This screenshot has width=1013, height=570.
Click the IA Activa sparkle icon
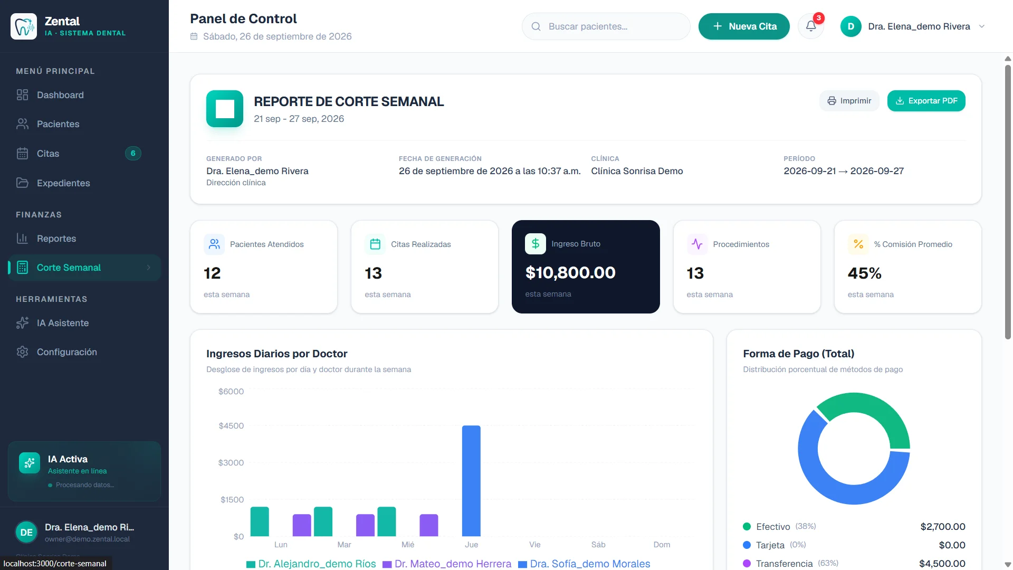(x=30, y=463)
